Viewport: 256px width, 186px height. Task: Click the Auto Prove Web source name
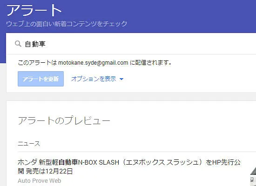point(40,180)
